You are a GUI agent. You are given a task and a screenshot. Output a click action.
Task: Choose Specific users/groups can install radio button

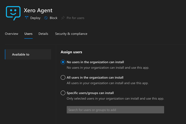pos(63,93)
